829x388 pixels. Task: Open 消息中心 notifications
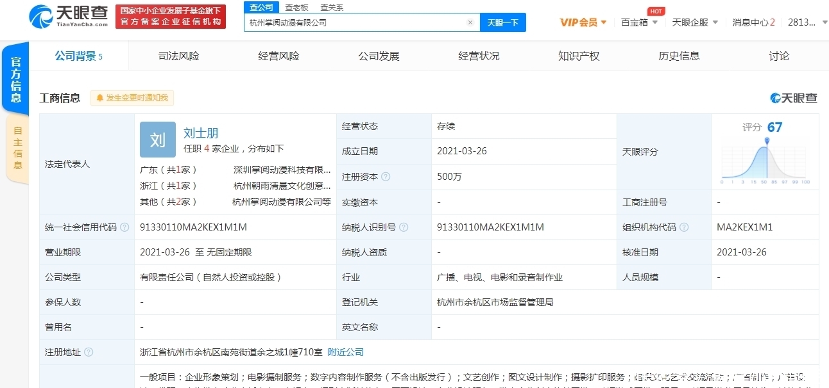[x=753, y=22]
